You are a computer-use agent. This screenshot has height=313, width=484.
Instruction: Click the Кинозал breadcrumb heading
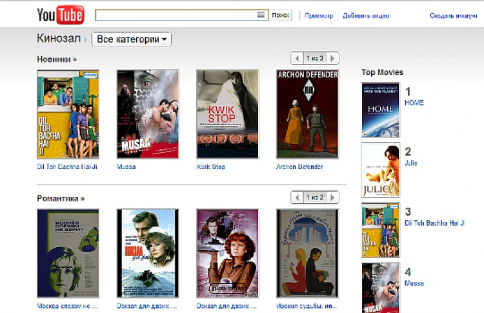59,39
